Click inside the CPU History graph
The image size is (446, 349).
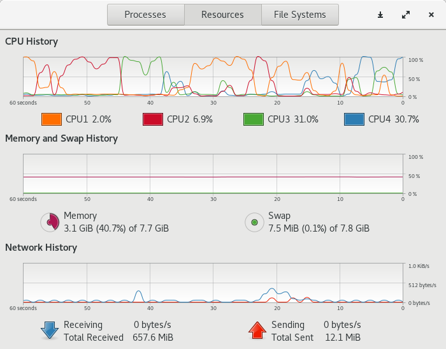coord(213,77)
